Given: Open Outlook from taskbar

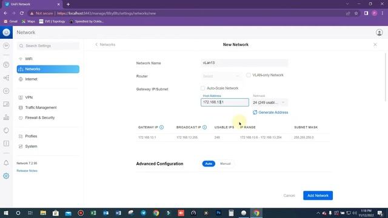Looking at the screenshot, I should (x=106, y=213).
